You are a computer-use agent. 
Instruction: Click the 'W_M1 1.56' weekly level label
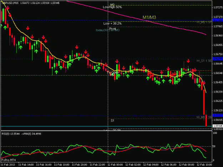pos(204,117)
